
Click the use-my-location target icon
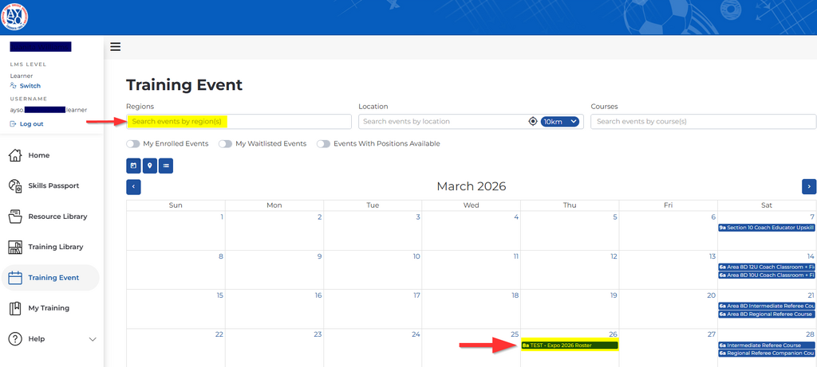pos(533,121)
